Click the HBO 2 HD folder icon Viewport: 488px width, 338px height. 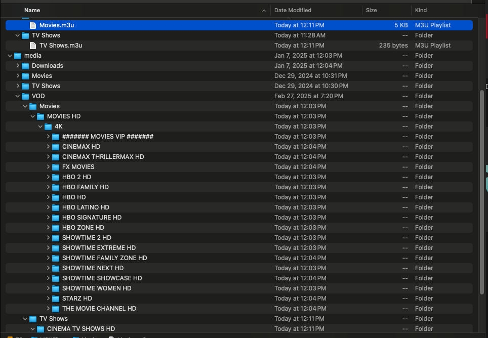[x=56, y=177]
